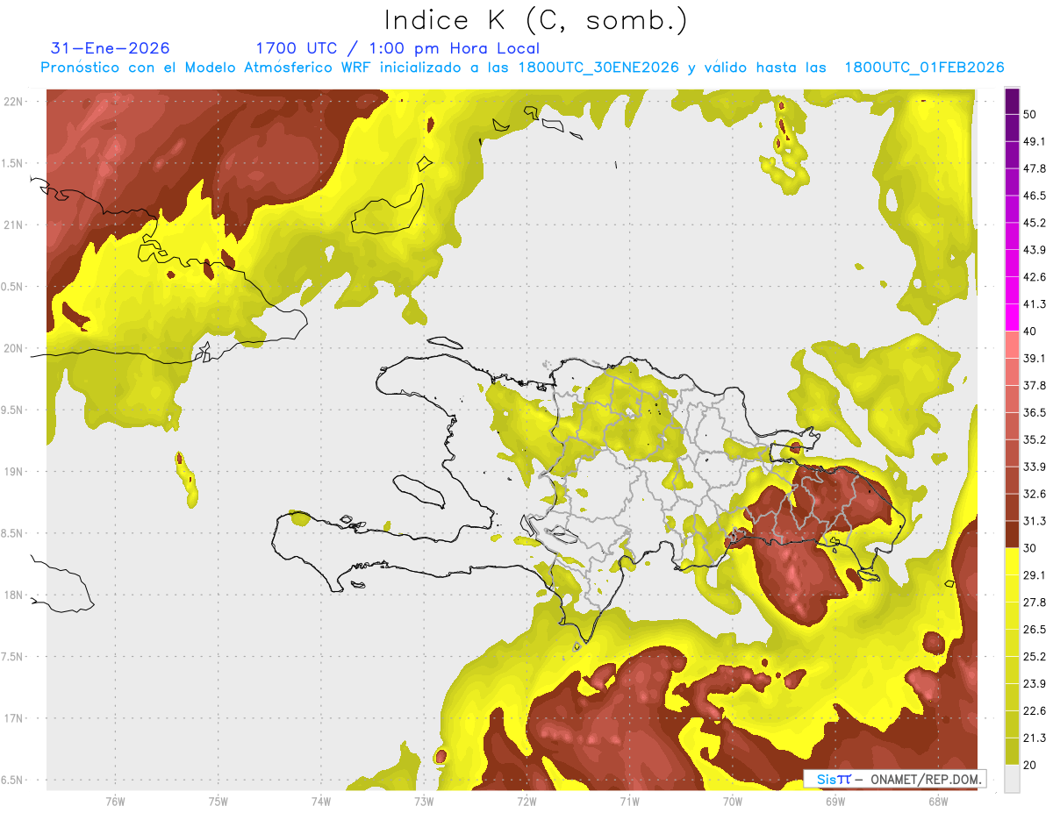This screenshot has width=1053, height=813.
Task: Click the colorbar value 40
Action: (1030, 331)
